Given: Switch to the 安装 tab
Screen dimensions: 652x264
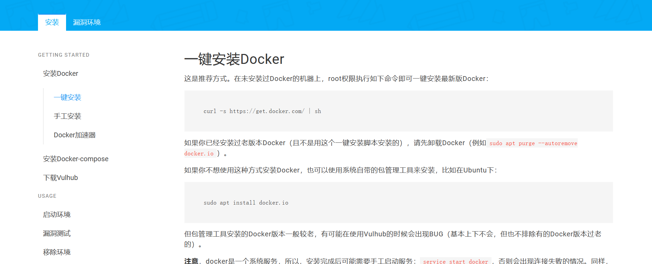Looking at the screenshot, I should [52, 22].
